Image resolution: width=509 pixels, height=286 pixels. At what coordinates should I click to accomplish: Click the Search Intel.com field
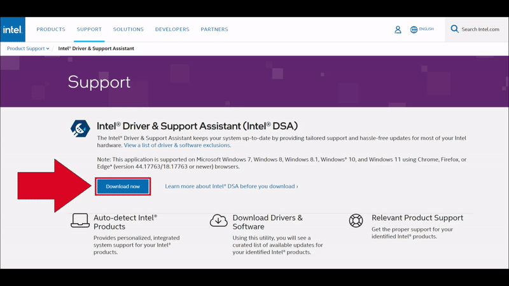coord(480,29)
